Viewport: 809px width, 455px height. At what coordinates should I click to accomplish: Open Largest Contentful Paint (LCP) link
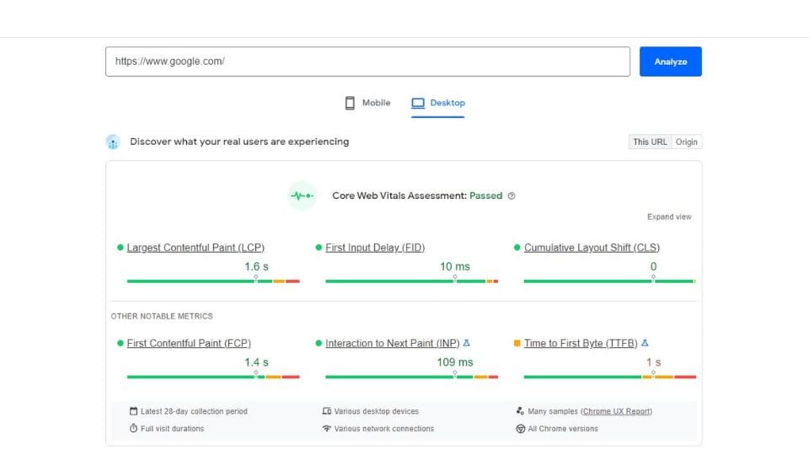(196, 248)
